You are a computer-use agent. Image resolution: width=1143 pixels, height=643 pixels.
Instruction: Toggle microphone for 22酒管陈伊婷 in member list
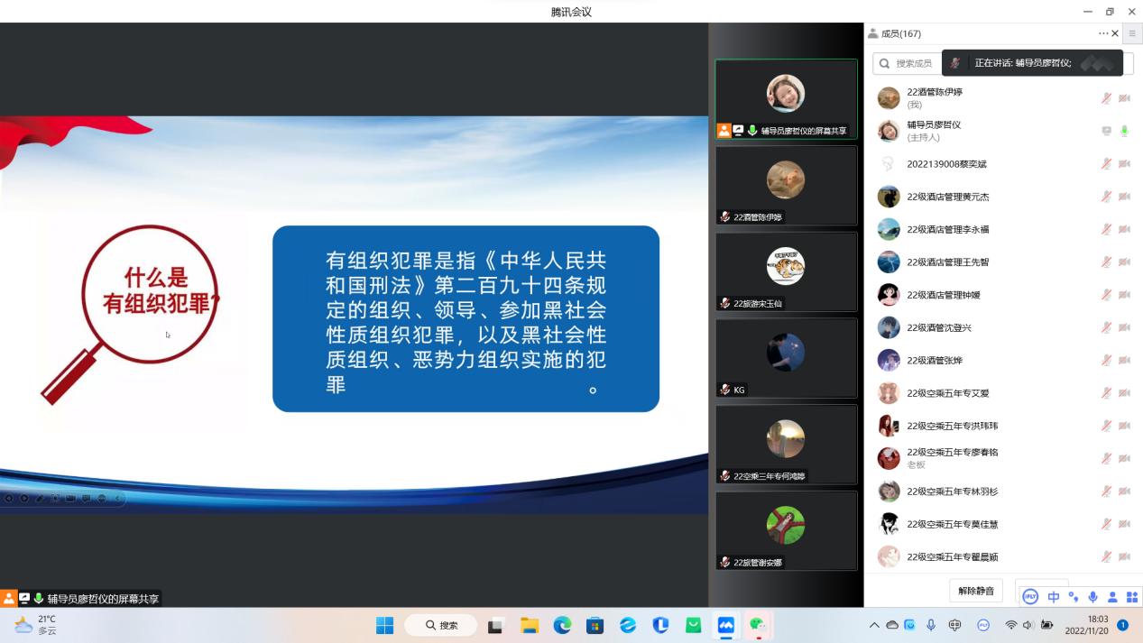click(x=1106, y=98)
